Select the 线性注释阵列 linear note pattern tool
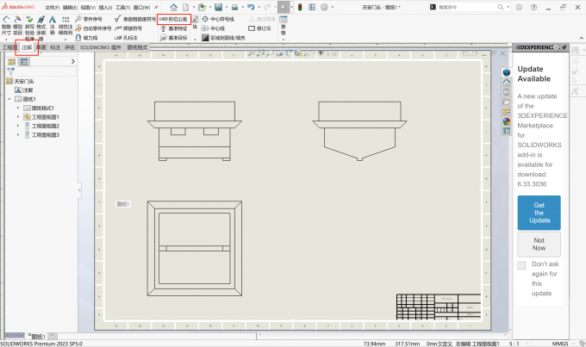Screen dimensions: 586x347 (65, 26)
